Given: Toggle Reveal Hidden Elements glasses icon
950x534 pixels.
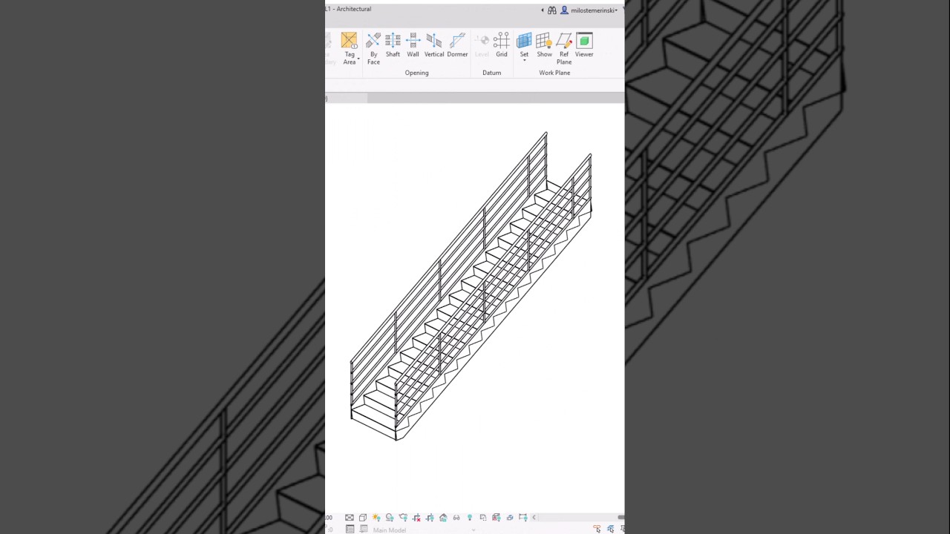Looking at the screenshot, I should pyautogui.click(x=456, y=518).
